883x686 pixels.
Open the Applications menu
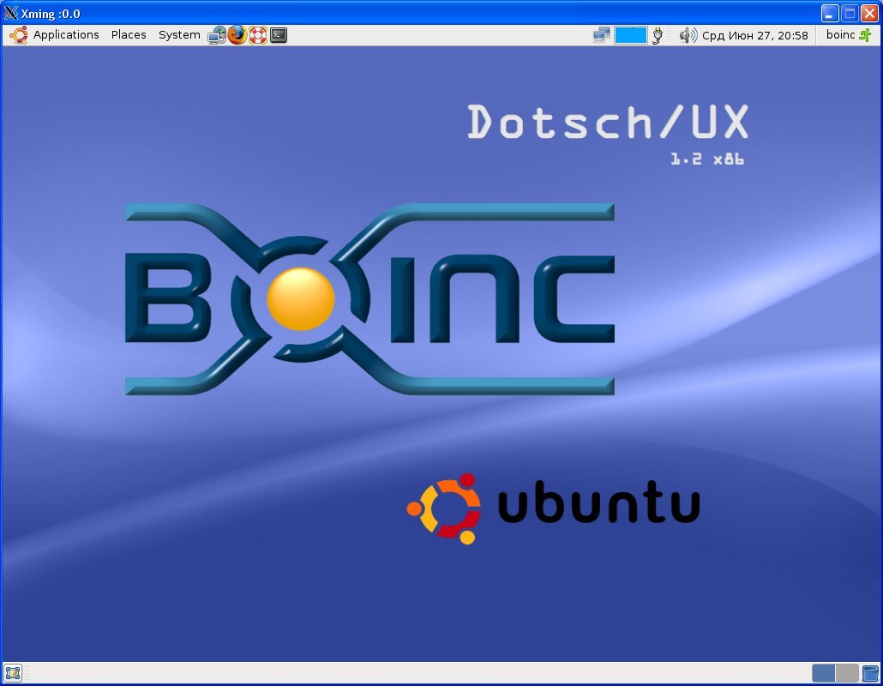66,34
